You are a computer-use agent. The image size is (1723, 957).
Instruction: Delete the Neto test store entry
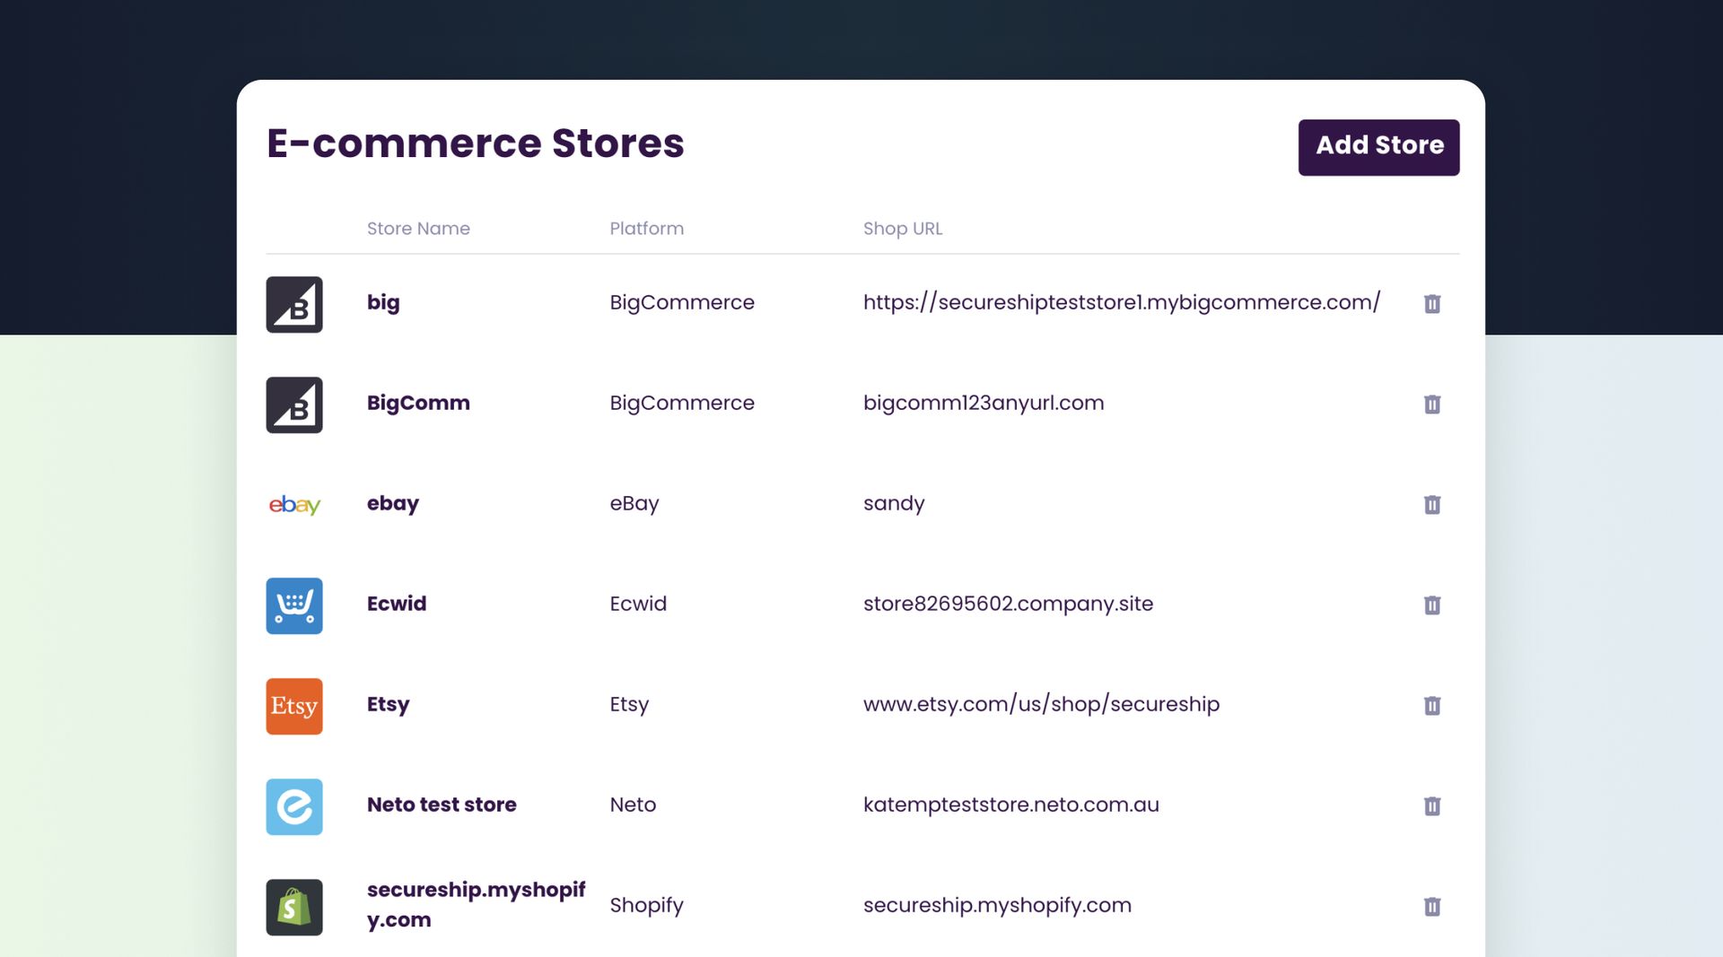[1432, 806]
